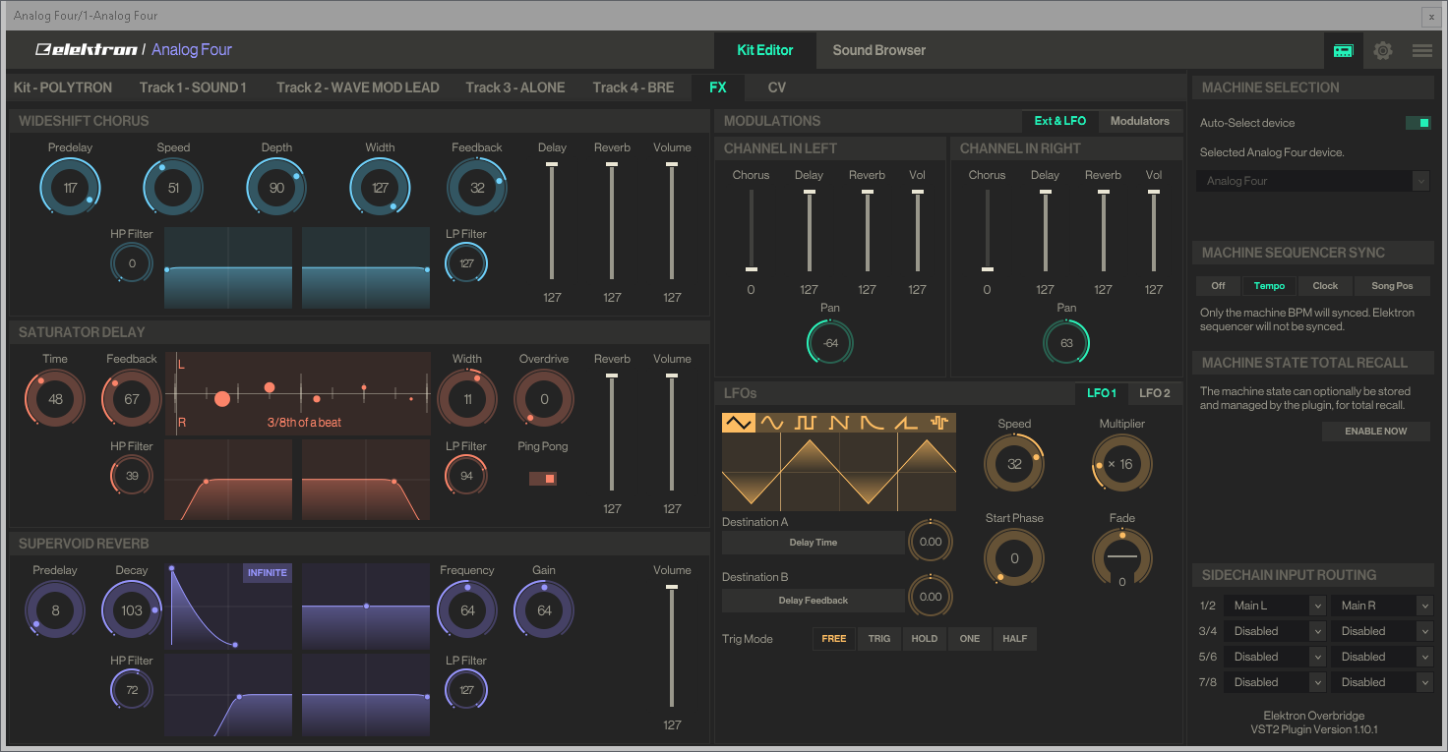Open the sidechain 7/8 right input dropdown
The width and height of the screenshot is (1448, 752).
tap(1383, 682)
